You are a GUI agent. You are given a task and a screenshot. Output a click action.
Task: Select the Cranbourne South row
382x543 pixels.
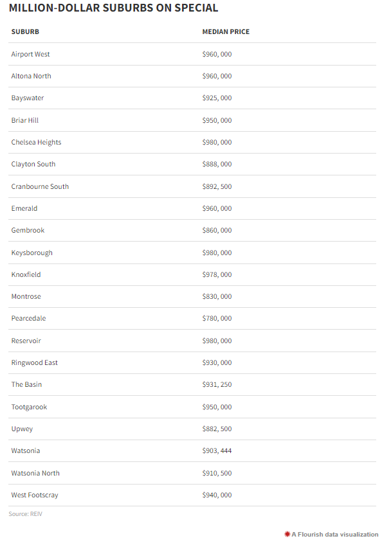tap(192, 186)
